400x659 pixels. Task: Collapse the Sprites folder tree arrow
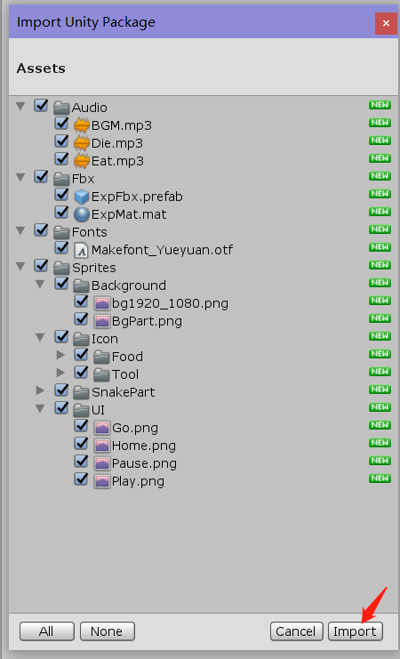[x=20, y=266]
